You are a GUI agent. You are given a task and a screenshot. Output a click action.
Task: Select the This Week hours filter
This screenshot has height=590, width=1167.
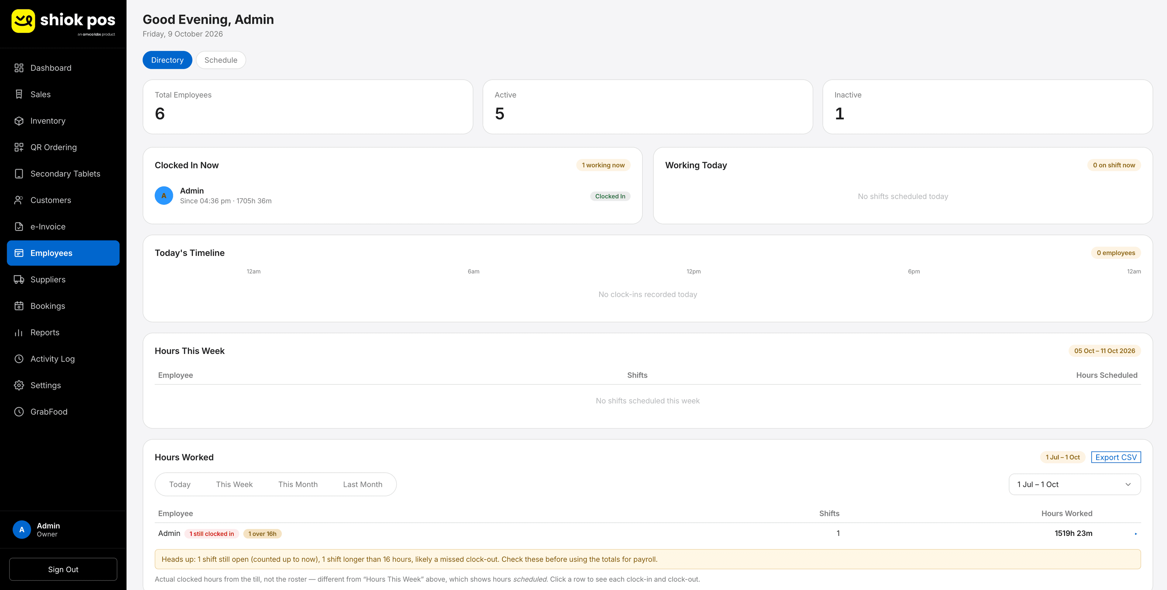(234, 485)
